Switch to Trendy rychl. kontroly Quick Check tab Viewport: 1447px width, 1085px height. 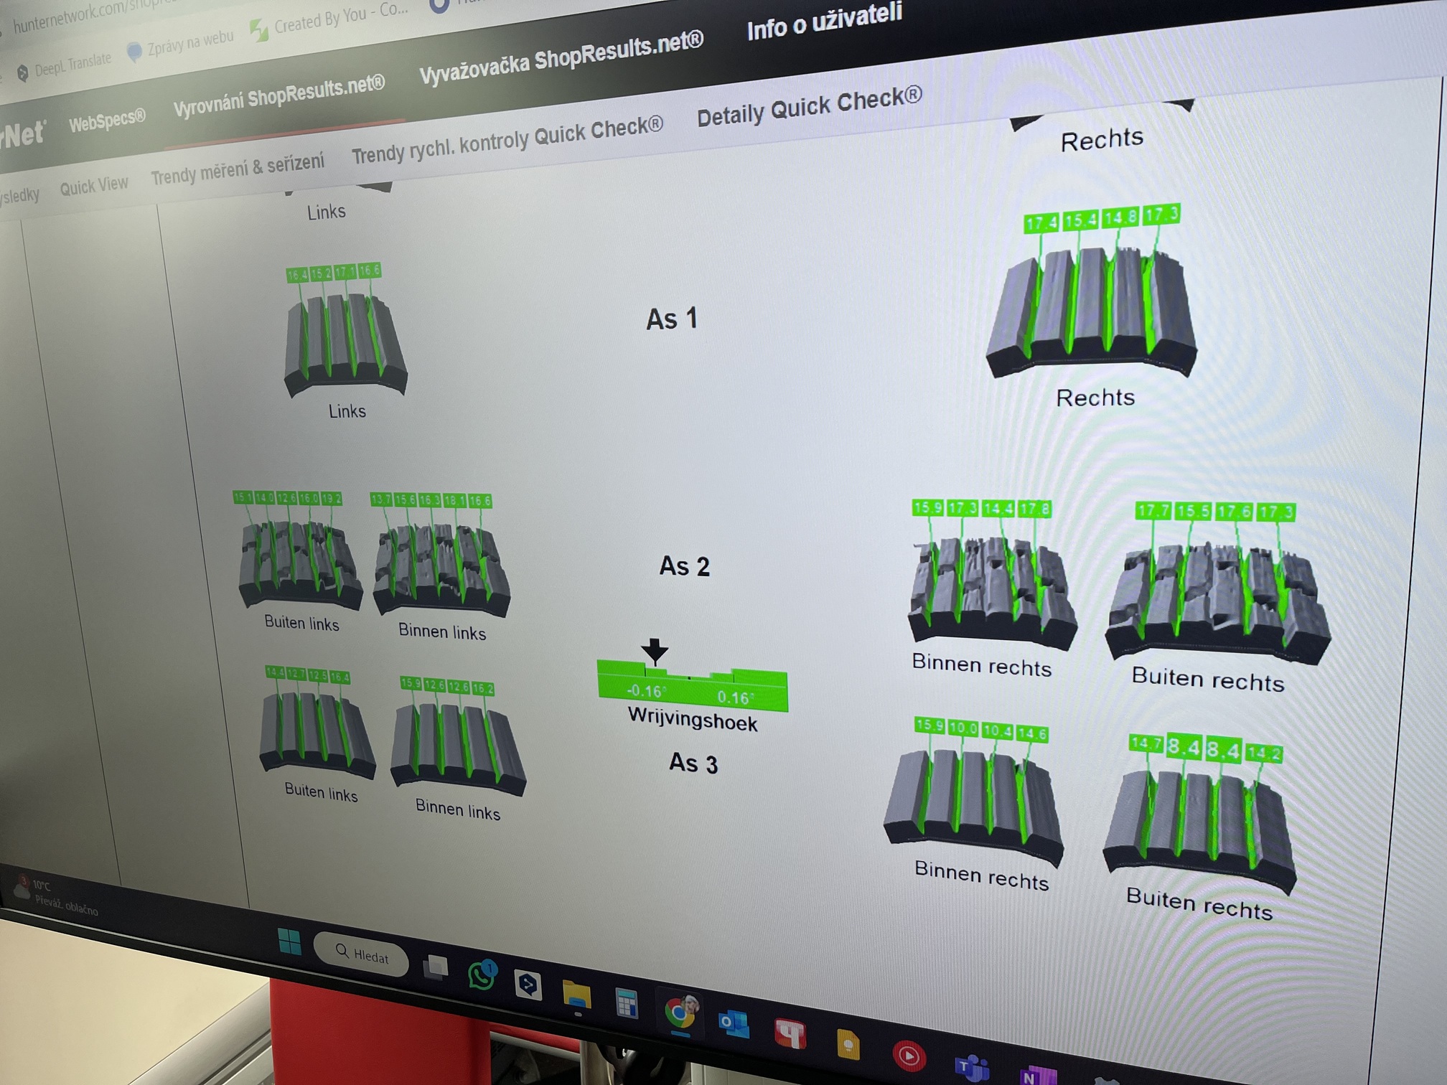pyautogui.click(x=507, y=141)
